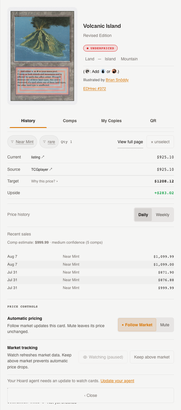Viewport: 181px width, 410px height.
Task: Click the tap mana symbol icon
Action: coord(87,71)
